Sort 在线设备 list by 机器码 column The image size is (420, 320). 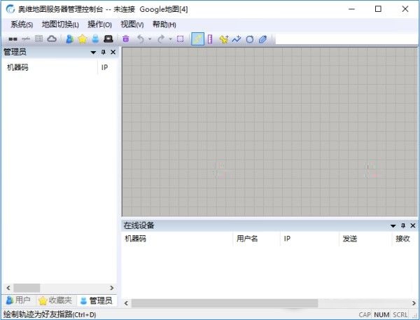click(x=177, y=239)
